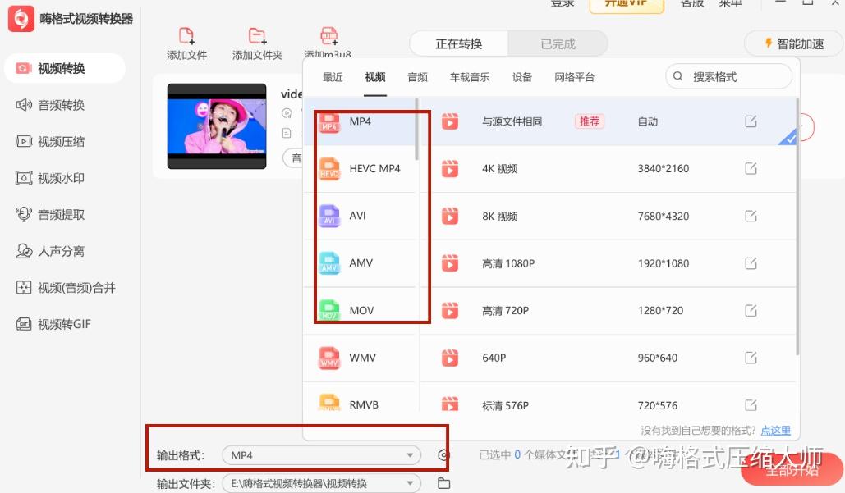
Task: Expand the 输出文件夹 path dropdown
Action: [x=409, y=483]
